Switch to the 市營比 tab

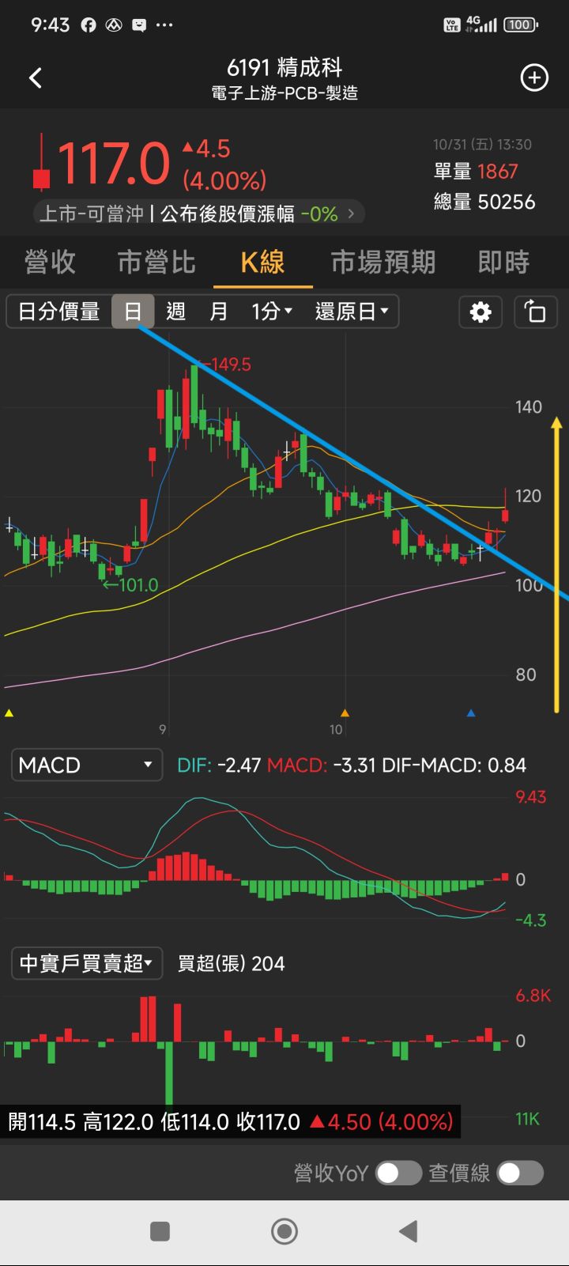[156, 262]
